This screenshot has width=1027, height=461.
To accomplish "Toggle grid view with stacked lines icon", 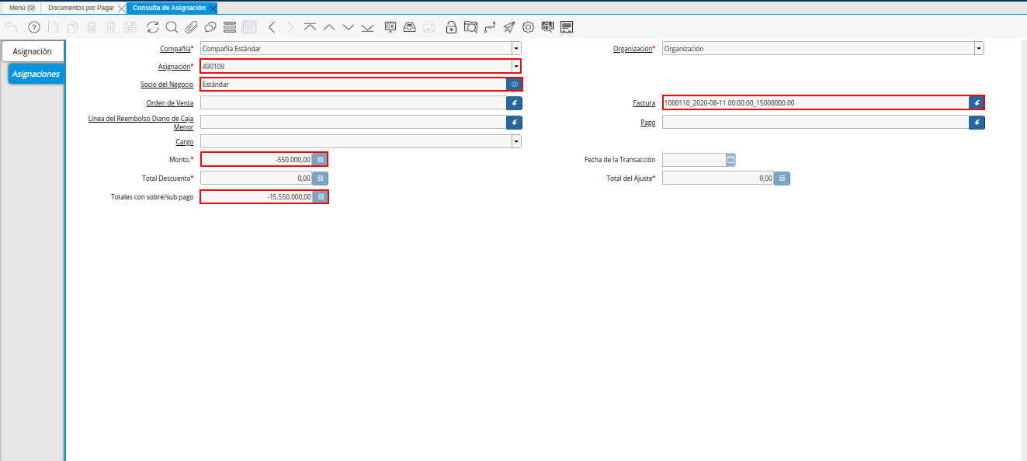I will [x=229, y=27].
